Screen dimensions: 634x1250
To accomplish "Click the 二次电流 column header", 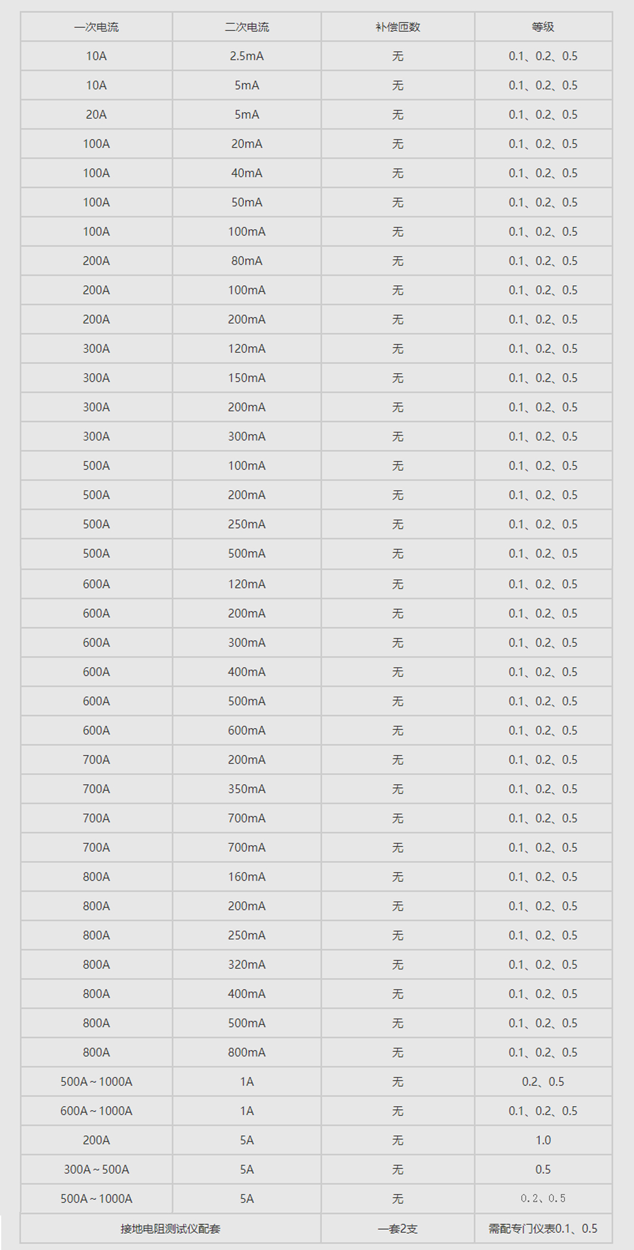I will pos(246,27).
